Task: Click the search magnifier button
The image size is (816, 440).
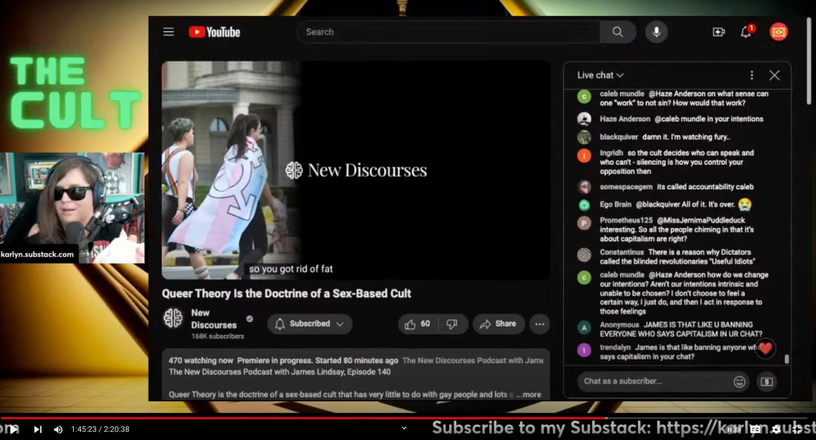Action: (618, 32)
